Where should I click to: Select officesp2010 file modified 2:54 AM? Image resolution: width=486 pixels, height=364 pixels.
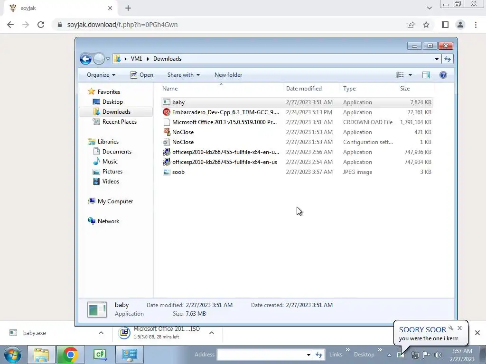tap(297, 162)
